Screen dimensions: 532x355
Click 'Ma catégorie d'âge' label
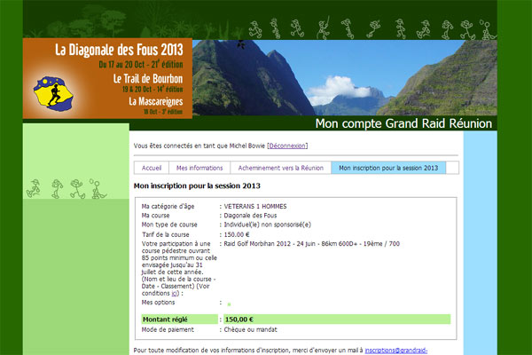point(168,206)
